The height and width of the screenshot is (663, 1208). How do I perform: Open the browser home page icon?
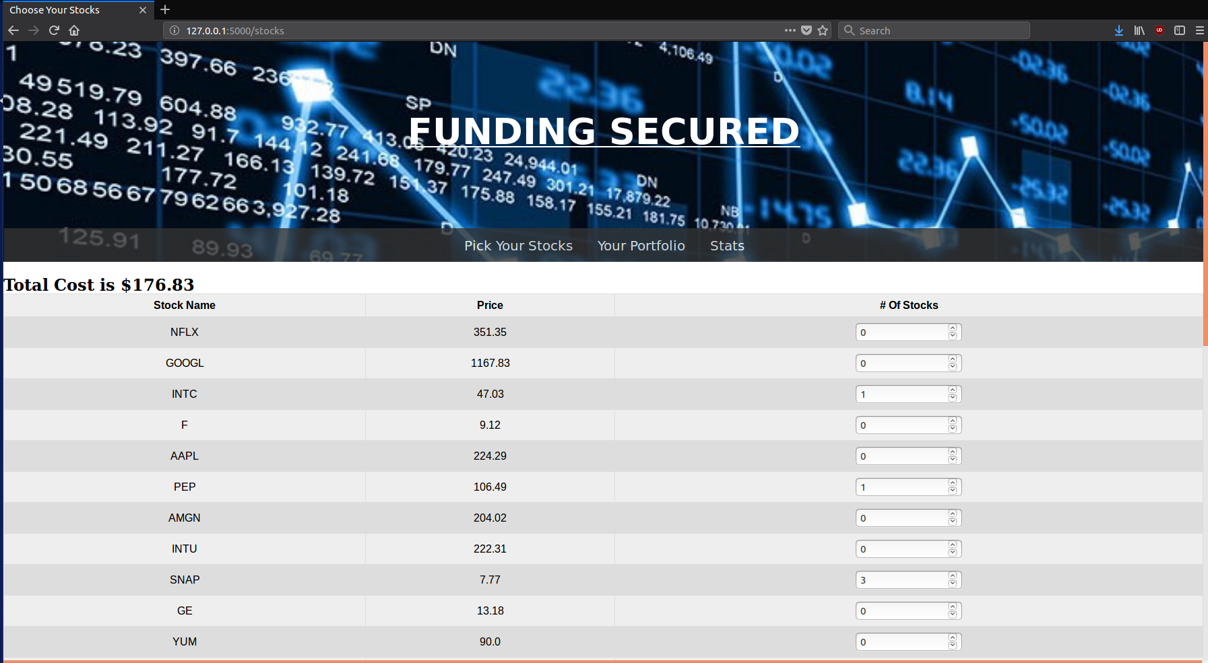[x=74, y=30]
